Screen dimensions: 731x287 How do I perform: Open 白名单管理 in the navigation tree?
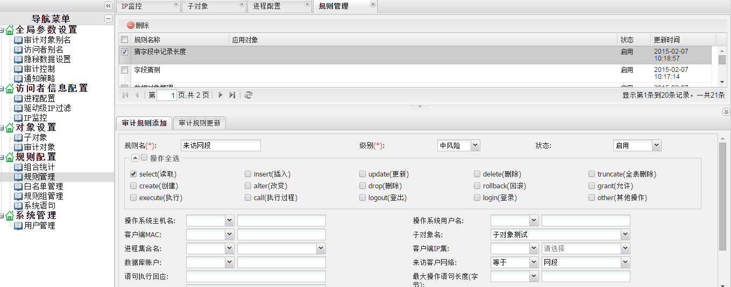pyautogui.click(x=43, y=186)
